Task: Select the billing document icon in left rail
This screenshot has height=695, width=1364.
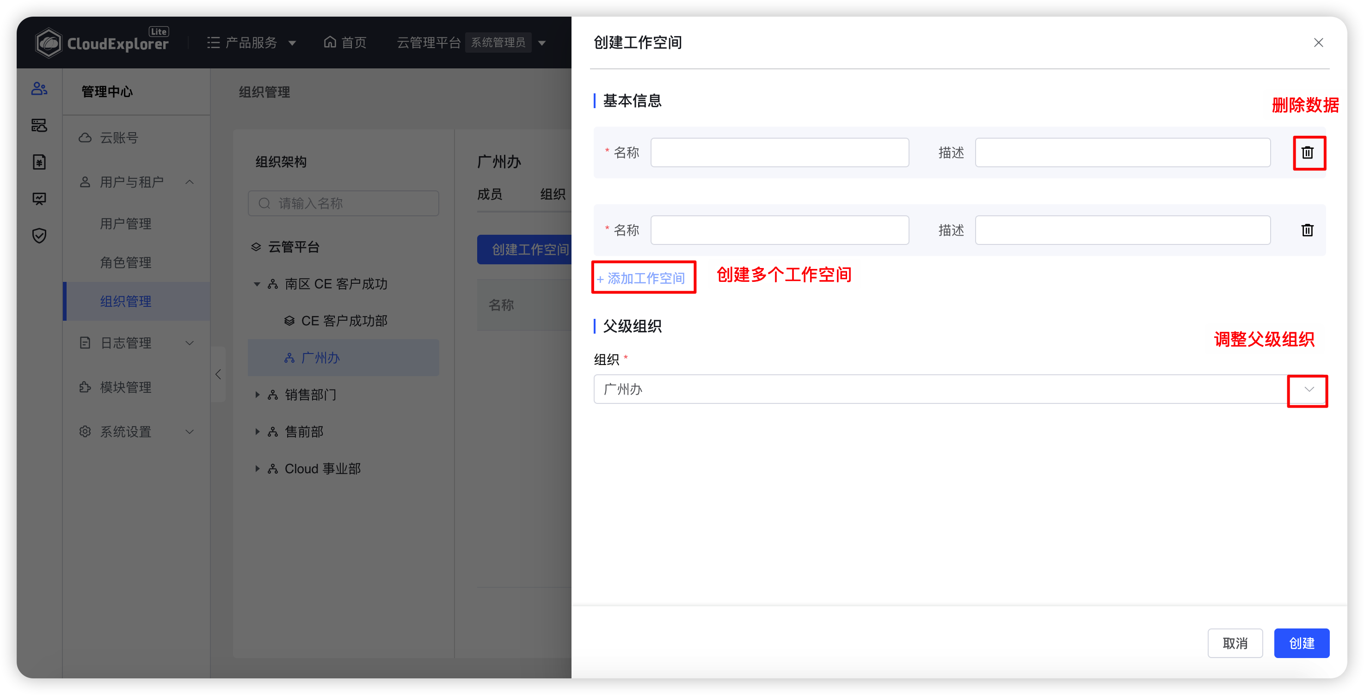Action: point(39,162)
